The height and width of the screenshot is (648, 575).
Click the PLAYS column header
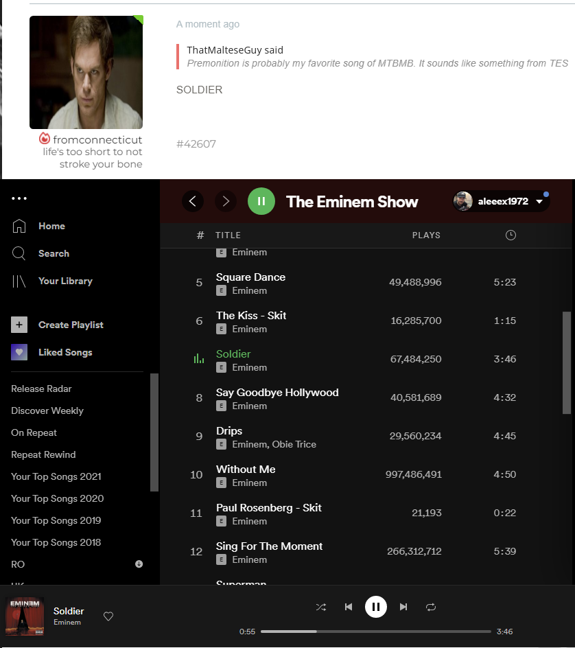[426, 235]
